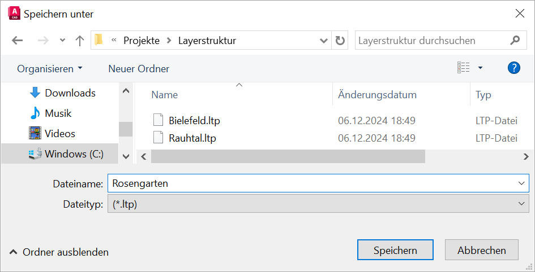
Task: Open the Dateityp (*.ltp) dropdown
Action: coord(318,204)
